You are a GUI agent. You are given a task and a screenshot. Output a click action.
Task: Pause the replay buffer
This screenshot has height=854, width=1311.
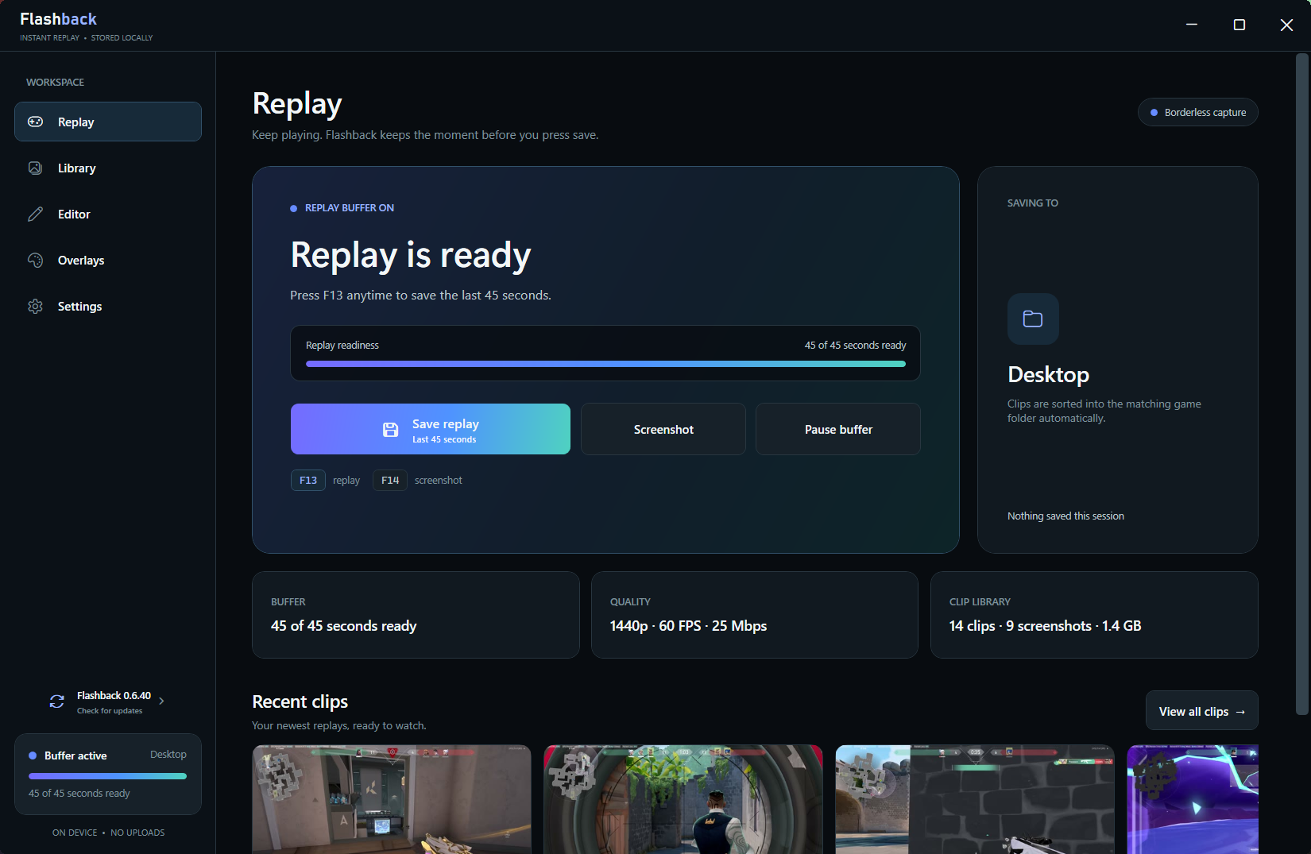tap(838, 429)
